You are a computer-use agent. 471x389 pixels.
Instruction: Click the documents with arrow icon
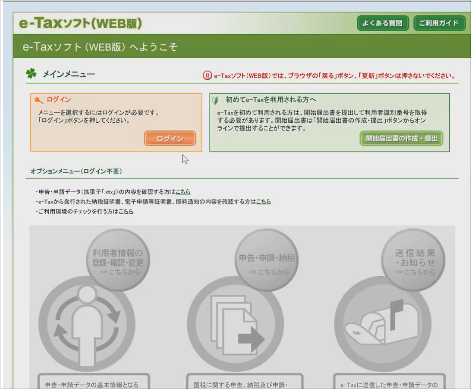coord(235,325)
